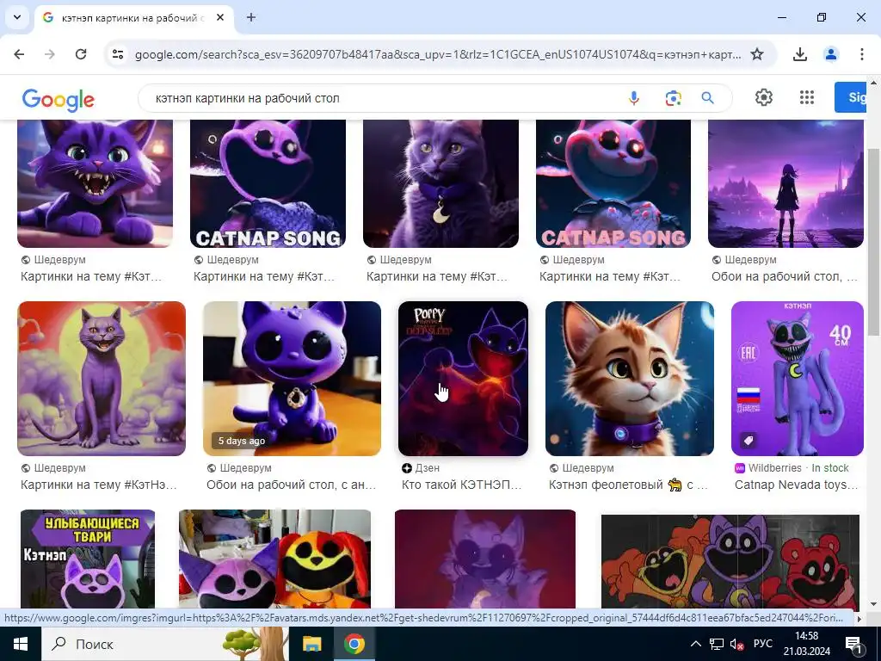The width and height of the screenshot is (881, 661).
Task: Open the purple cat on red sun image
Action: point(102,379)
